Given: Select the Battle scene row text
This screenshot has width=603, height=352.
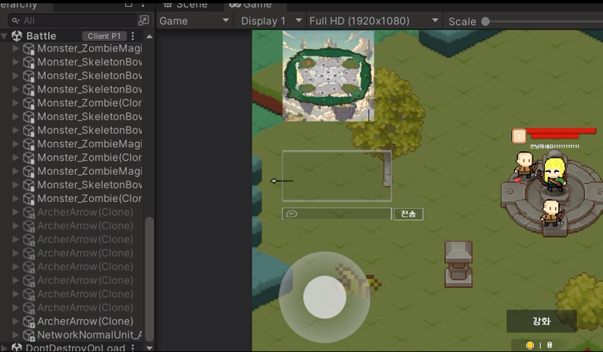Looking at the screenshot, I should click(x=41, y=36).
